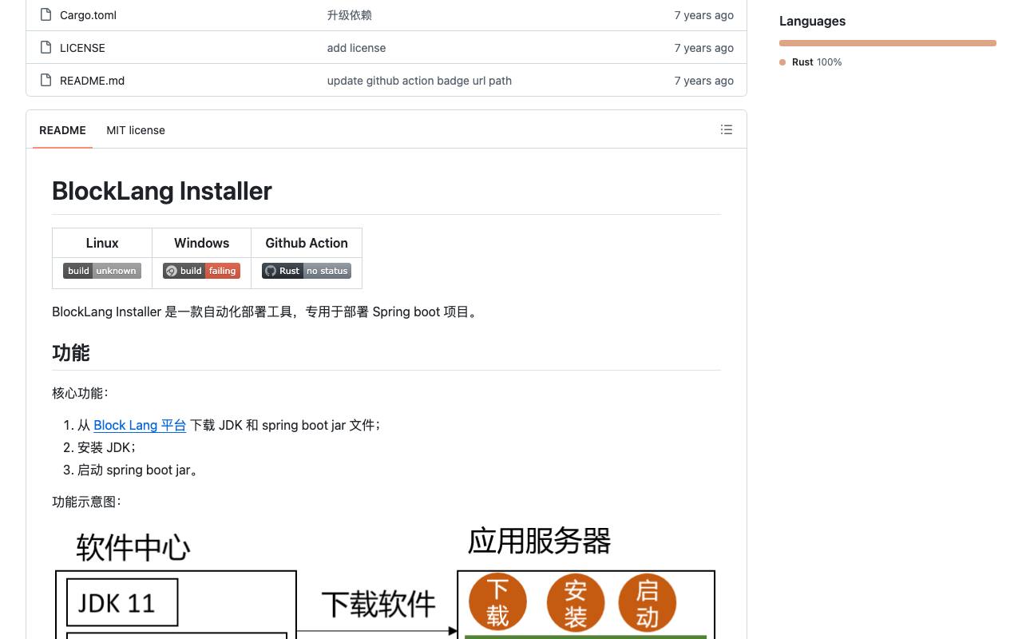The width and height of the screenshot is (1022, 639).
Task: Click the Linux build unknown badge
Action: click(102, 271)
